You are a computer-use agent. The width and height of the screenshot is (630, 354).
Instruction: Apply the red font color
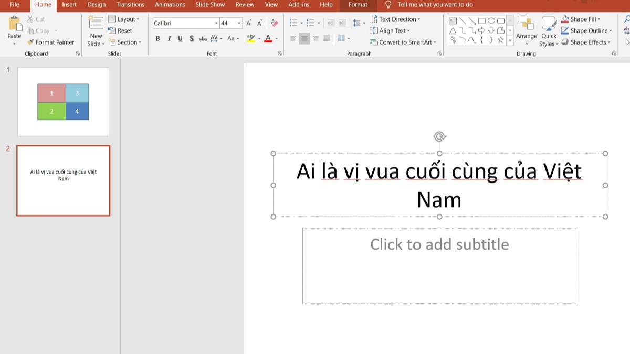(x=268, y=38)
